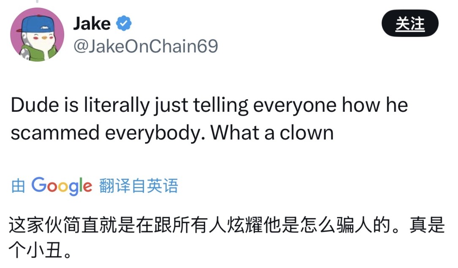Click the Google logo
The width and height of the screenshot is (458, 268).
point(62,186)
